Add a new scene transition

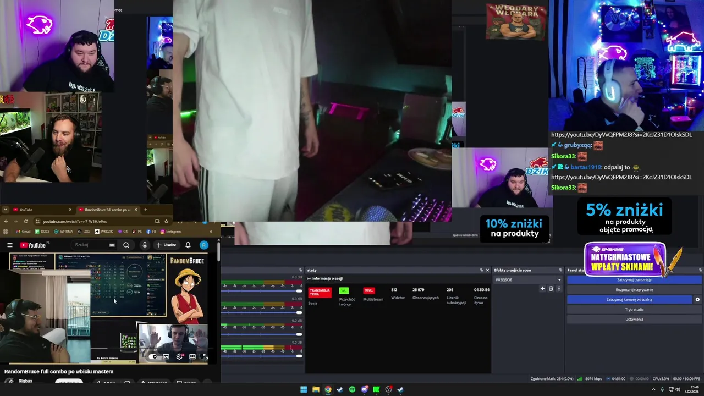[542, 288]
